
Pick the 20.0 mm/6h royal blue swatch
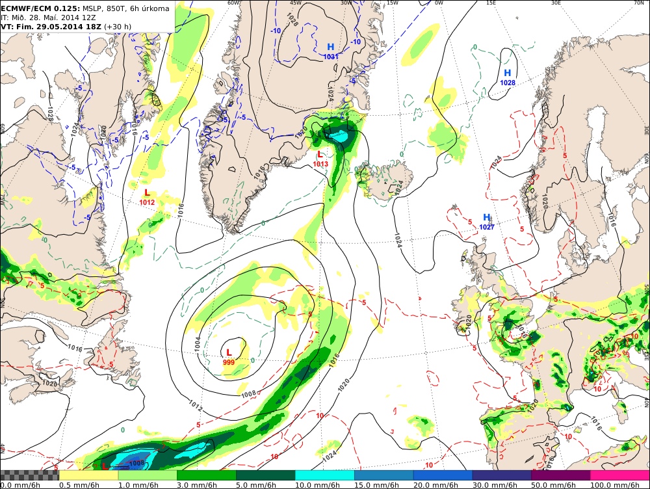tap(443, 475)
